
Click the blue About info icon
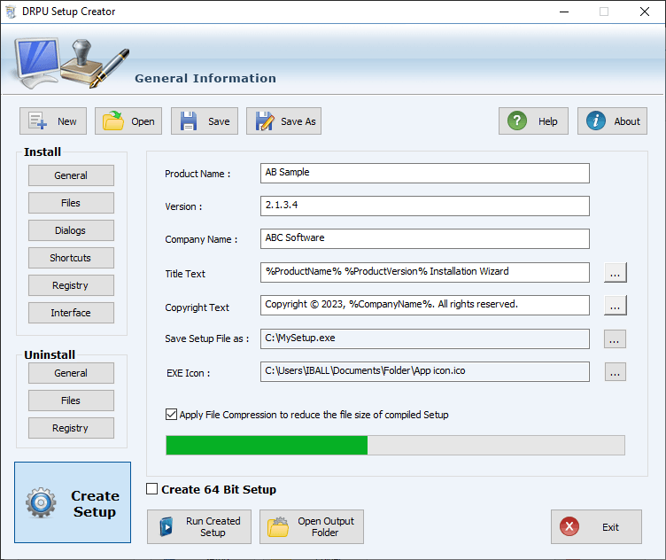pos(595,121)
